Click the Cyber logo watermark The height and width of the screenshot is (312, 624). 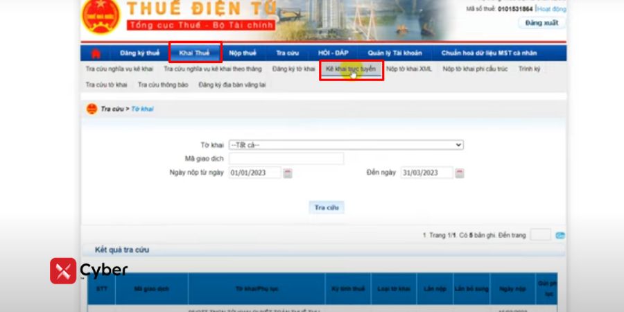(89, 270)
